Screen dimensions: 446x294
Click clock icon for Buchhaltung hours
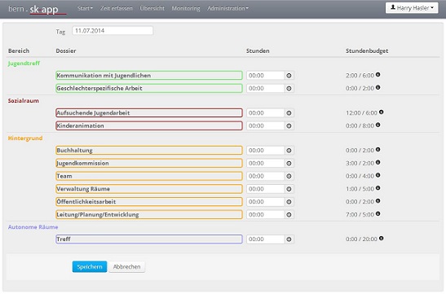[x=289, y=151]
